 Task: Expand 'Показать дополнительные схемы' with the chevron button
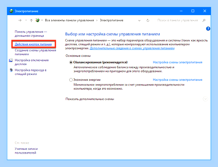tap(205, 99)
